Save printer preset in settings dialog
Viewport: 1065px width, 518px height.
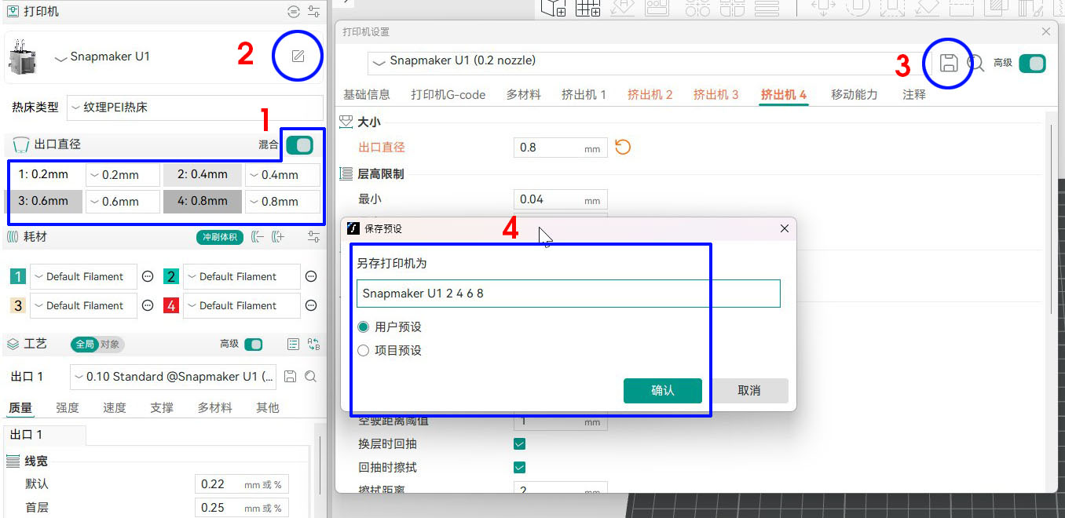point(949,63)
